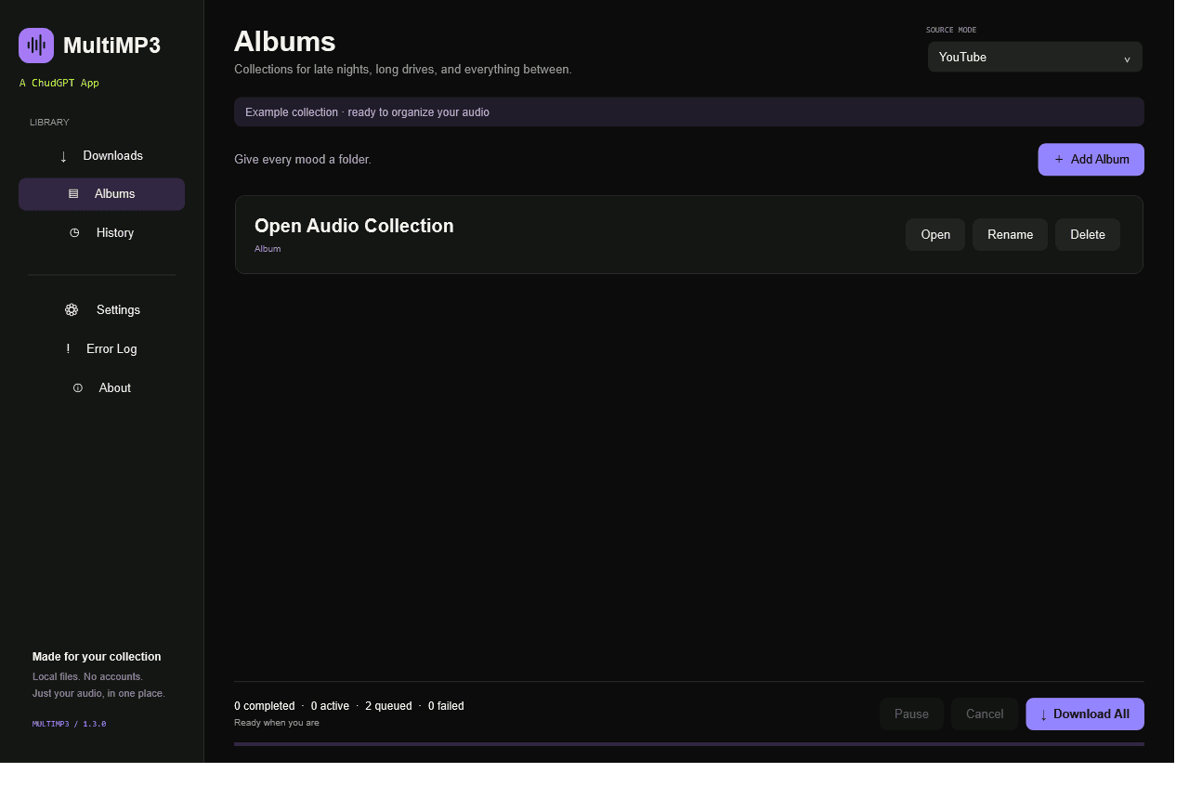Click the Settings gear icon

click(72, 310)
